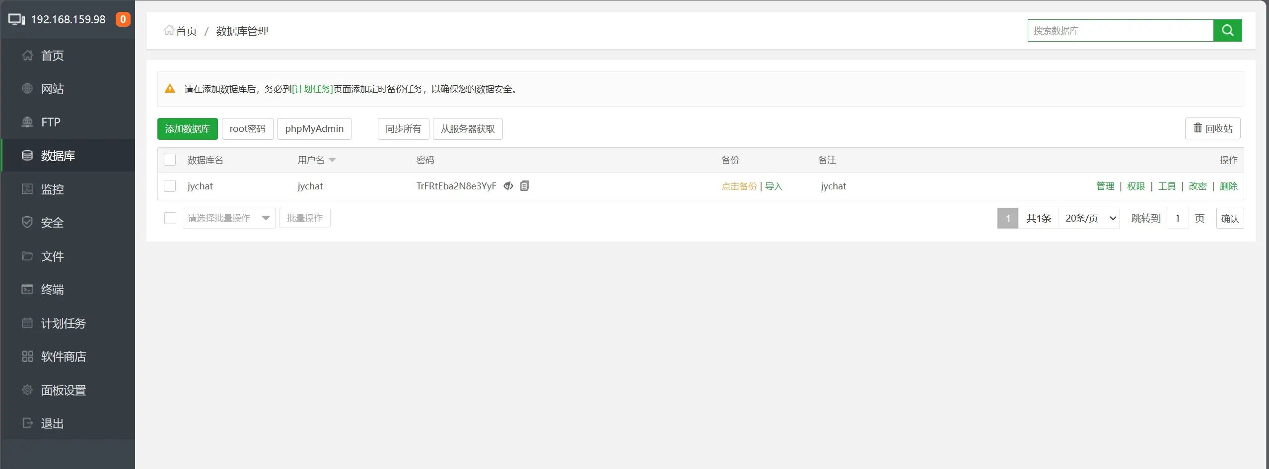This screenshot has width=1269, height=469.
Task: Click the green search magnifier icon
Action: (x=1227, y=31)
